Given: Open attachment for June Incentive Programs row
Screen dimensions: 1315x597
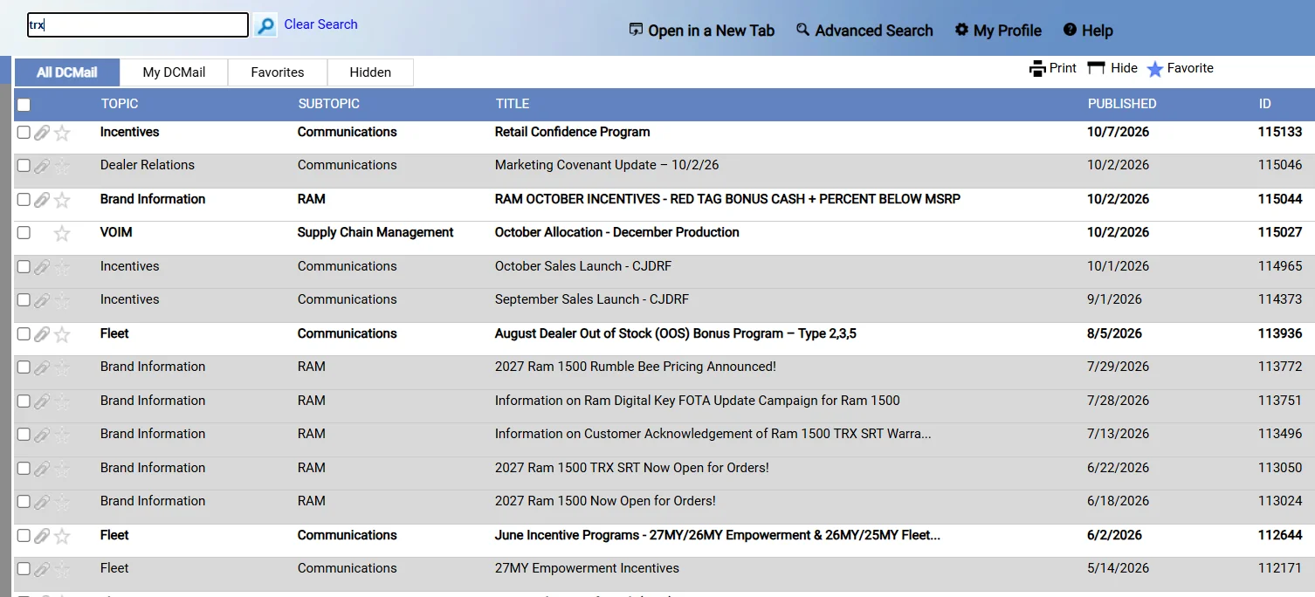Looking at the screenshot, I should click(x=42, y=536).
